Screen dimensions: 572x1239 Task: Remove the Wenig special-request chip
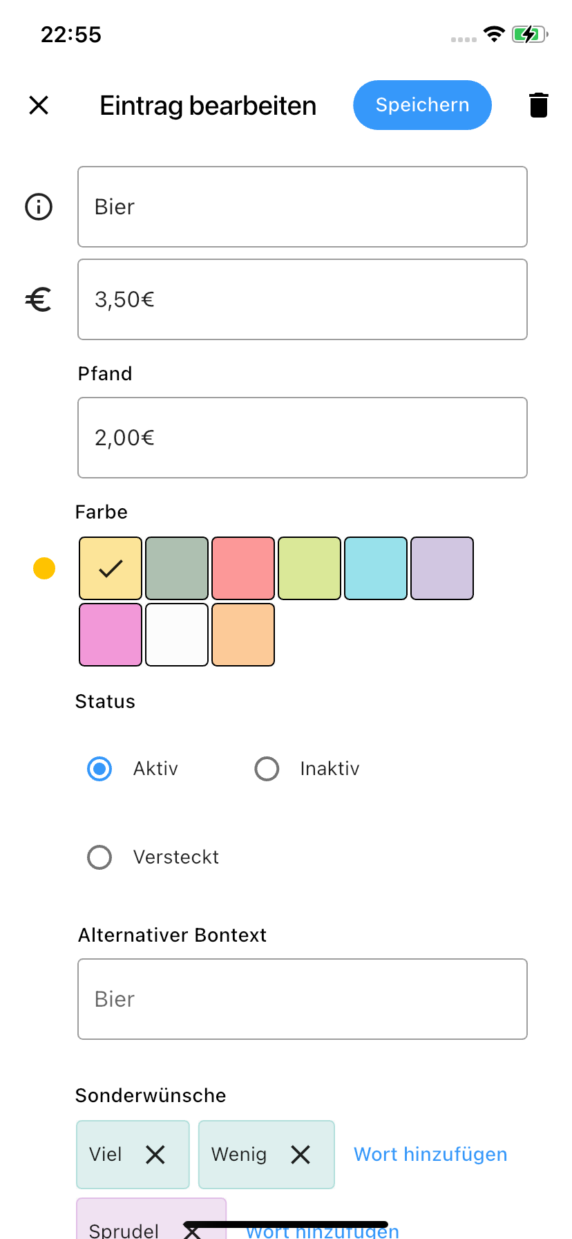click(x=301, y=1154)
